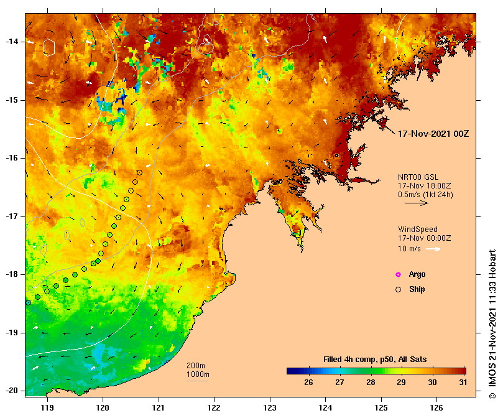Select the ship marker at the left map edge
503x418 pixels.
28,303
